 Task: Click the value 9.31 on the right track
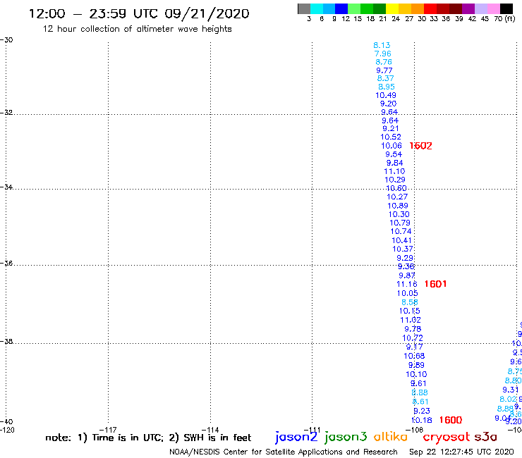tap(510, 390)
